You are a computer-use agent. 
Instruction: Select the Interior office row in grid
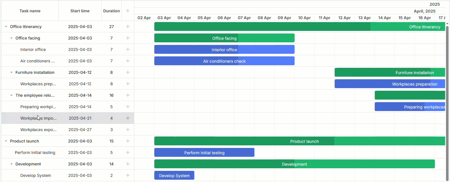coord(68,50)
